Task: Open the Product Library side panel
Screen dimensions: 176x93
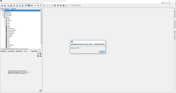Action: coord(175,25)
